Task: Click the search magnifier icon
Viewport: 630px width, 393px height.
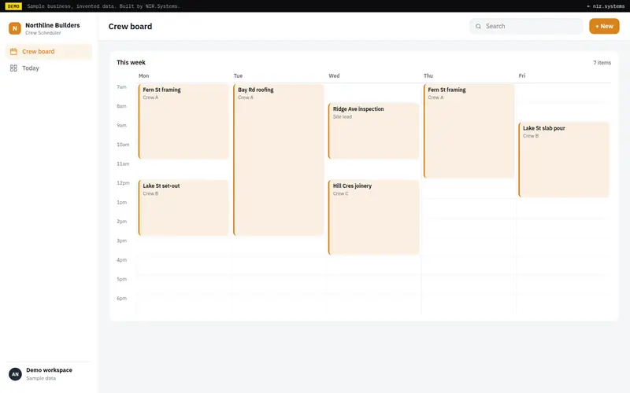Action: (478, 27)
